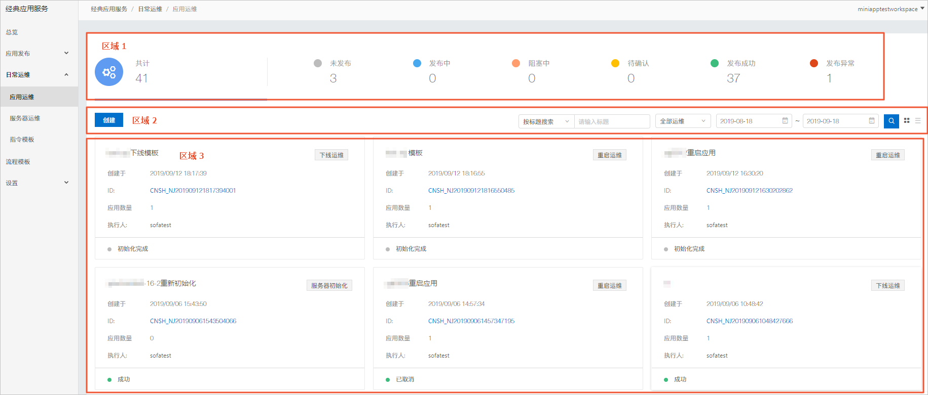Click 下线运维 tag on 下线模板 card
Screen dimensions: 928x395
point(331,155)
